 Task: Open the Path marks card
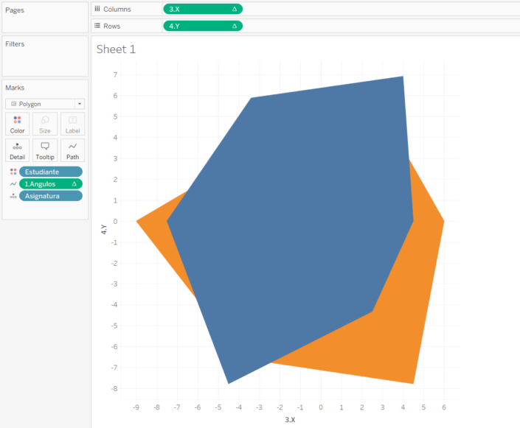[72, 150]
